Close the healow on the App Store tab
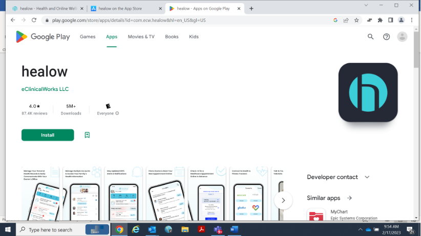Image resolution: width=421 pixels, height=236 pixels. (160, 9)
